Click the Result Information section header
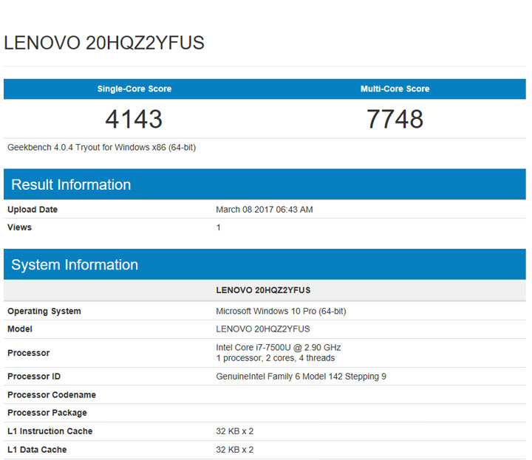Screen dimensions: 532x460 pyautogui.click(x=71, y=185)
